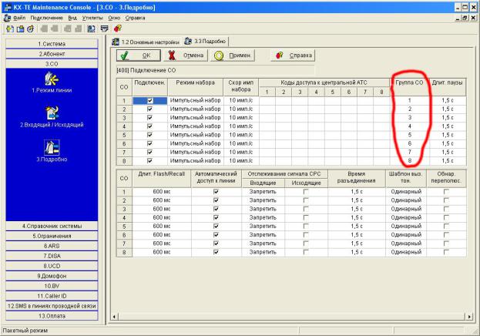Open the 2.Абонент section
The image size is (480, 336).
52,54
